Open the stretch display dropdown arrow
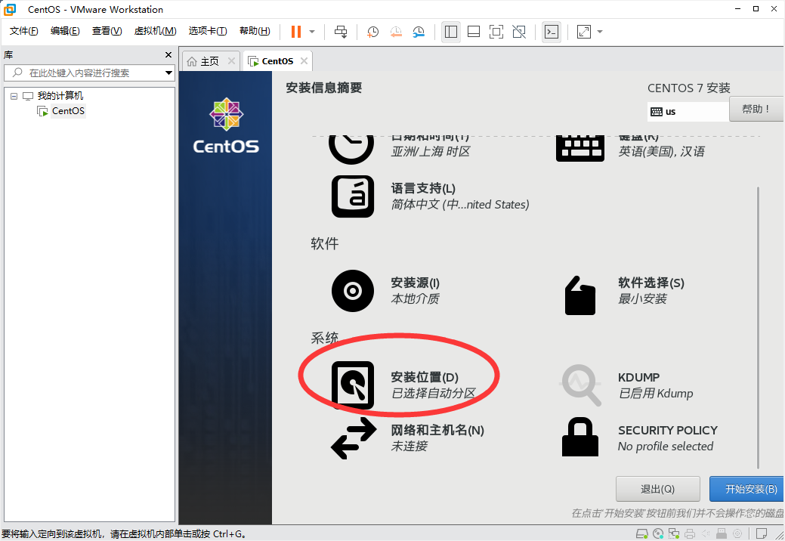Screen dimensions: 785x541 [x=600, y=32]
